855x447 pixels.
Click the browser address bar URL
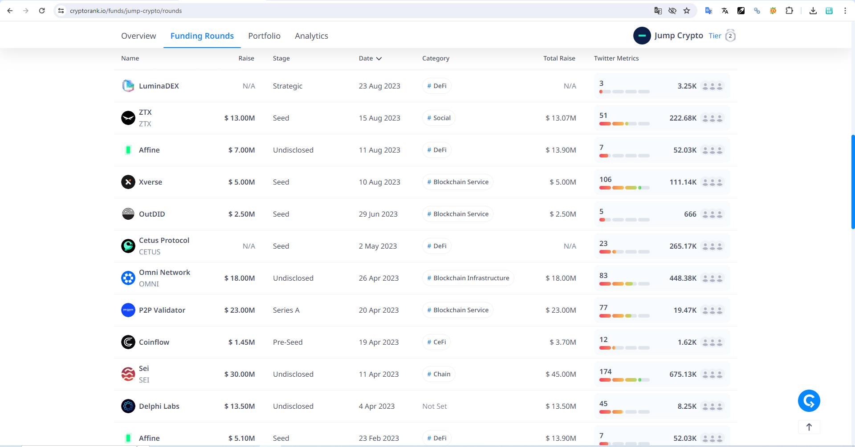pos(126,11)
